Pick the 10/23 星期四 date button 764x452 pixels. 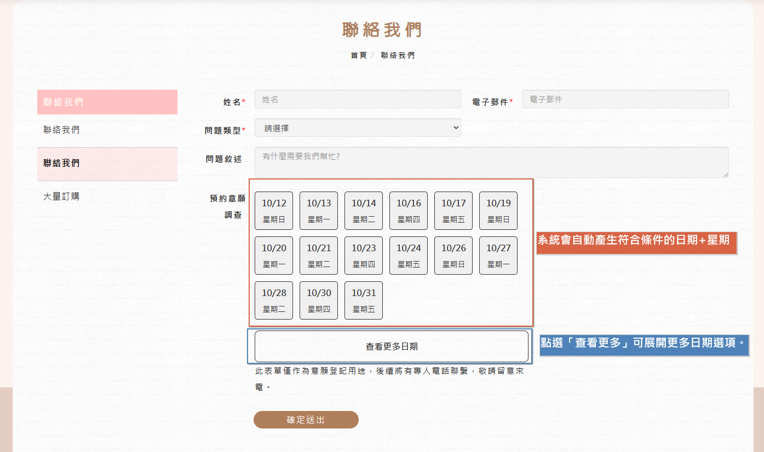click(364, 256)
